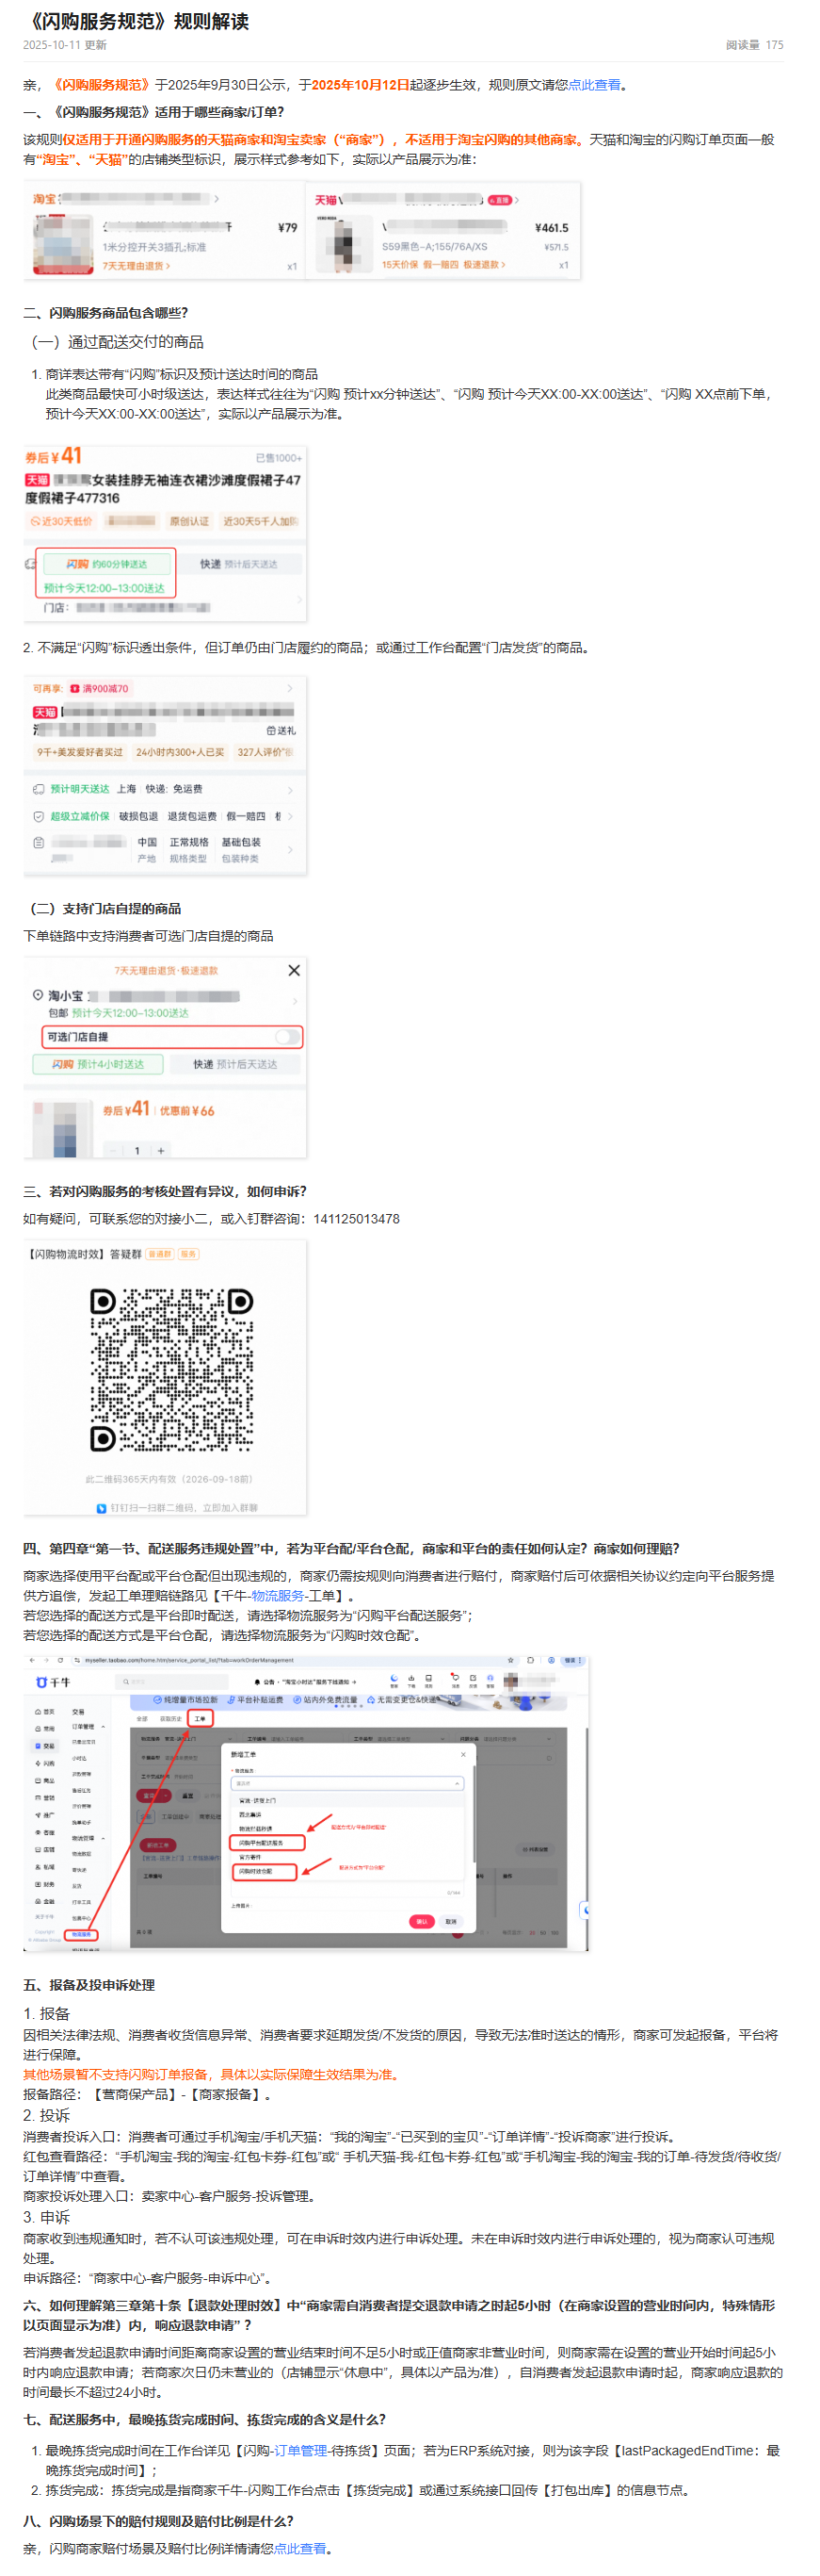This screenshot has height=2576, width=820.
Task: Click the DingTalk QR code image
Action: (170, 1369)
